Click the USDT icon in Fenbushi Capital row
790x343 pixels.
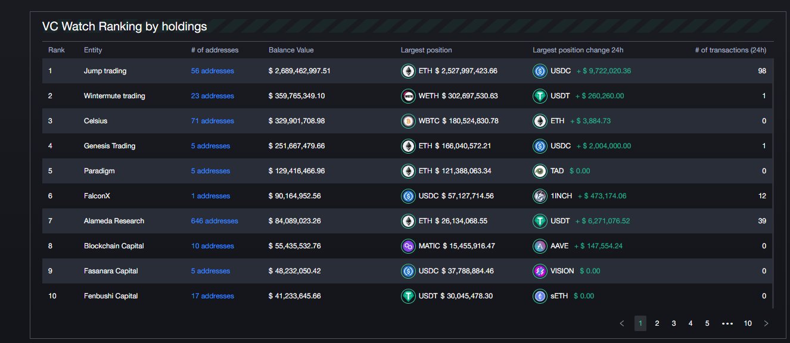(x=408, y=296)
